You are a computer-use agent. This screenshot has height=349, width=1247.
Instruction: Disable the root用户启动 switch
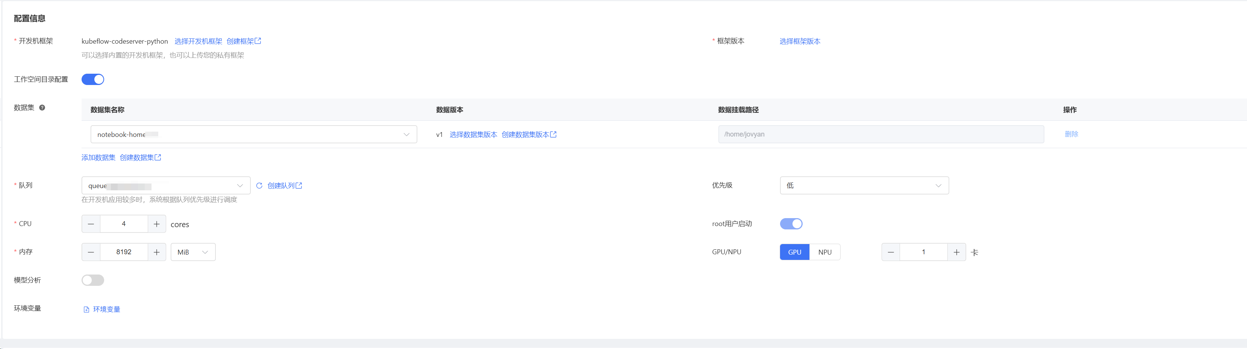791,224
